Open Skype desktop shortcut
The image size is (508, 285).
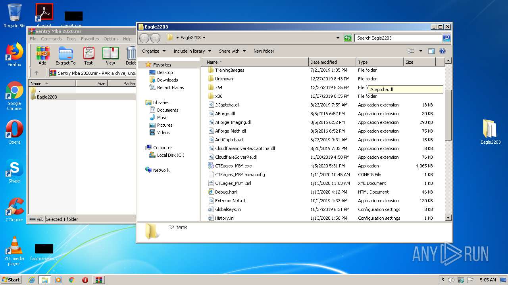(14, 171)
